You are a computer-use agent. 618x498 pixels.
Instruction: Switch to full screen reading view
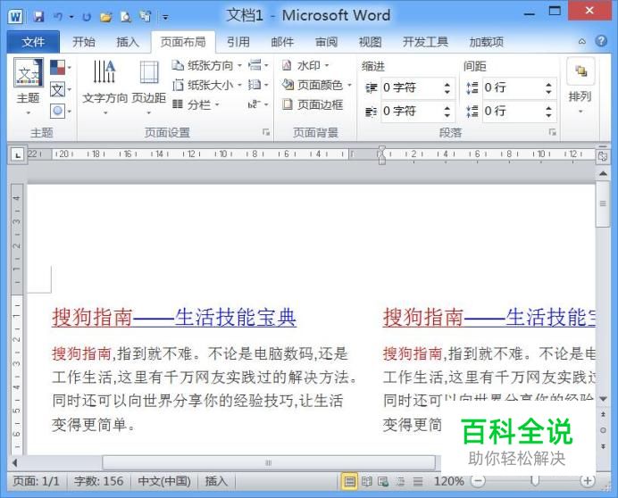click(x=367, y=481)
